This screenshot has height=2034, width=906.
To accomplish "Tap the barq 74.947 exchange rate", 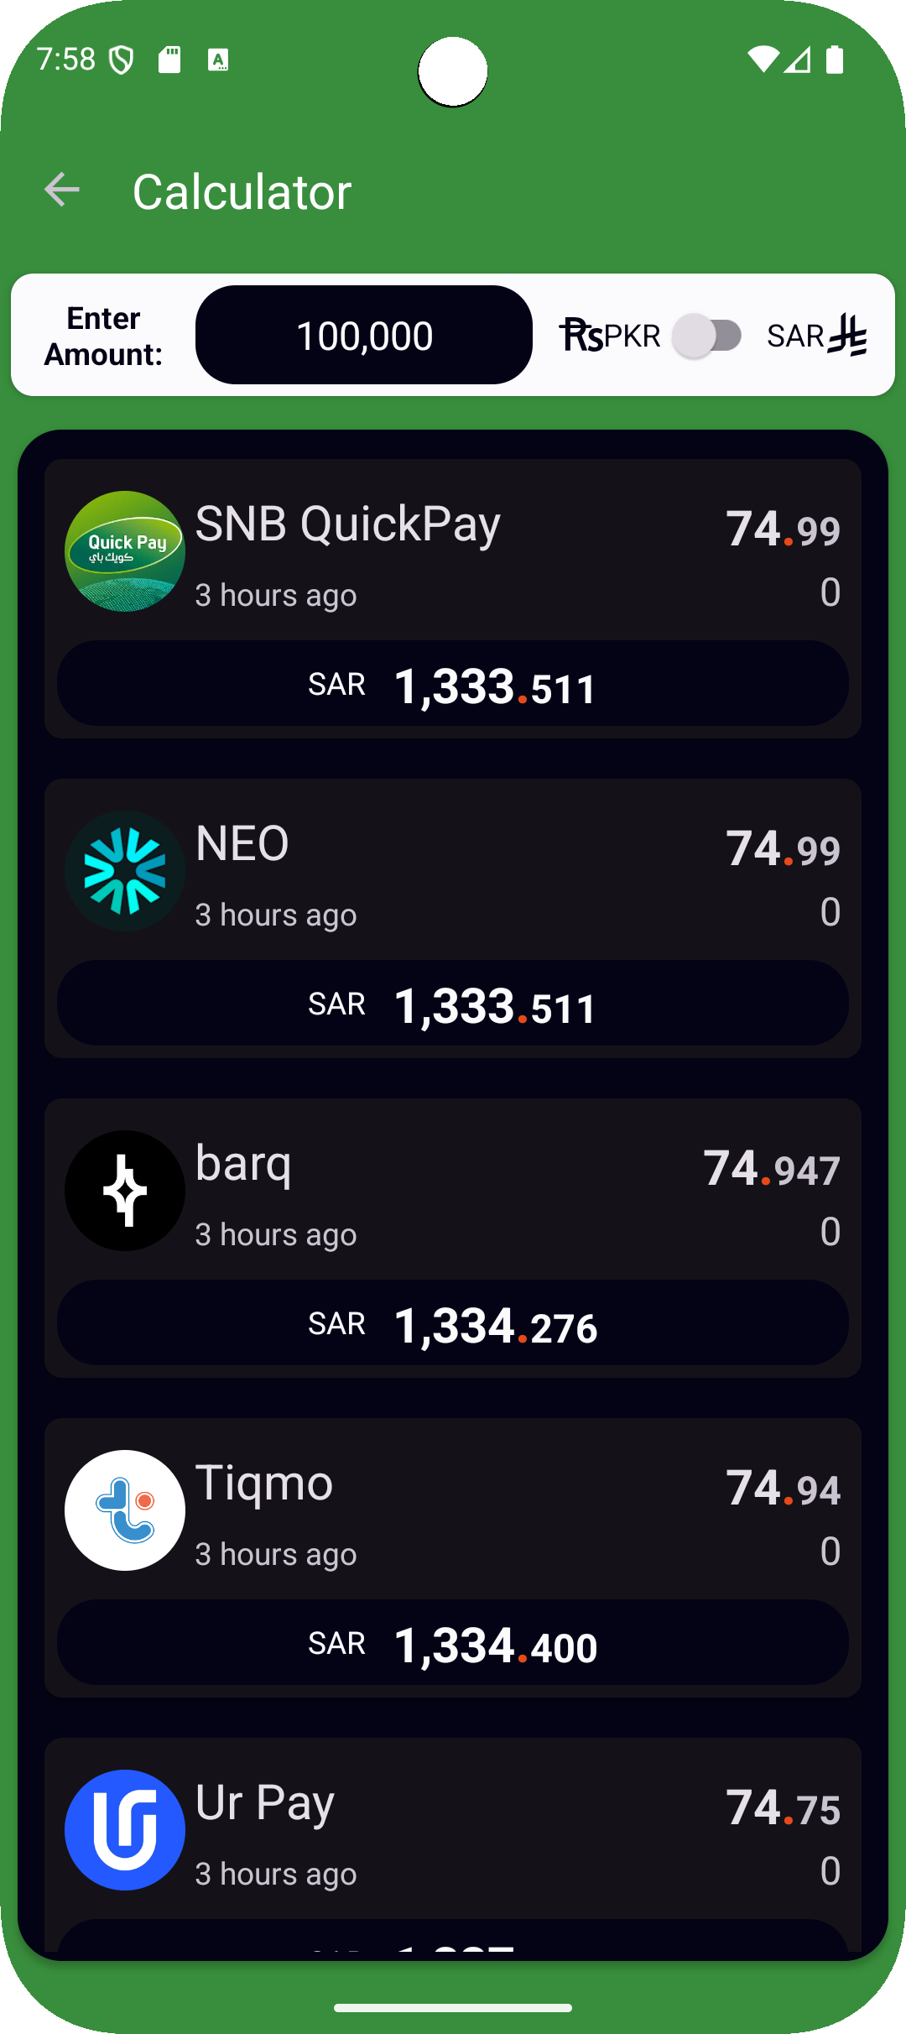I will point(772,1168).
